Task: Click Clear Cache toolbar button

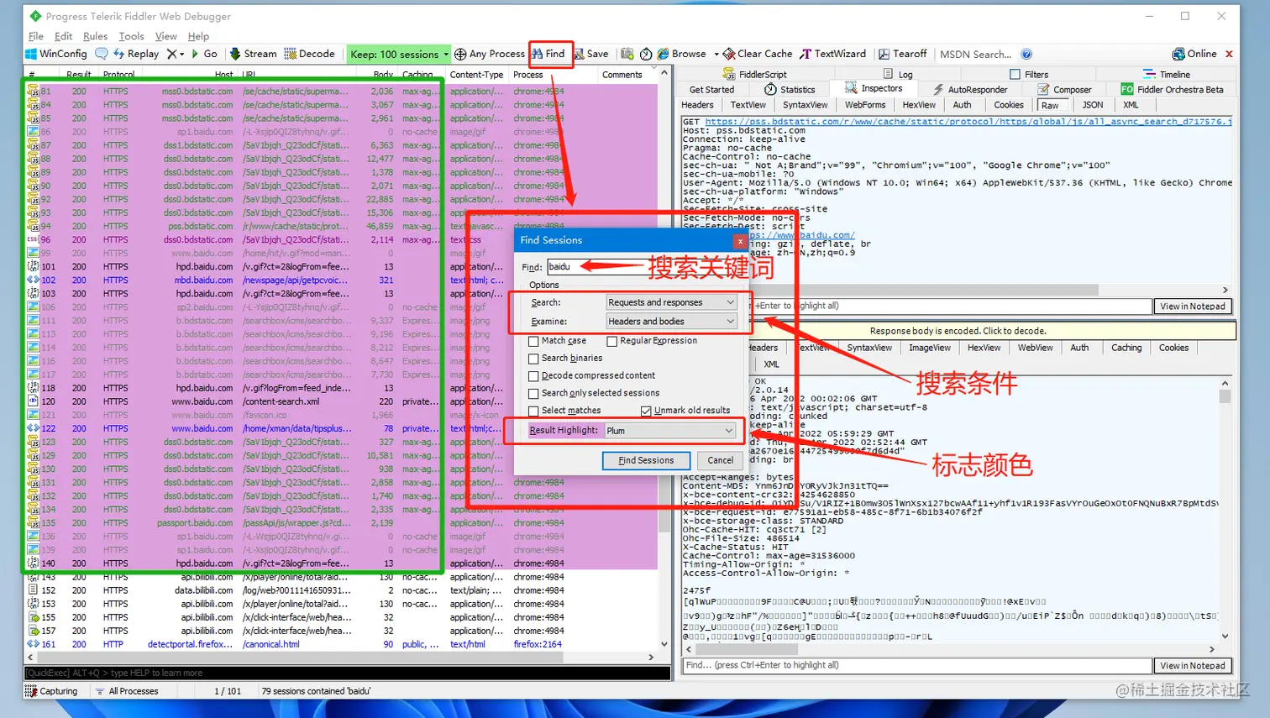Action: 757,54
